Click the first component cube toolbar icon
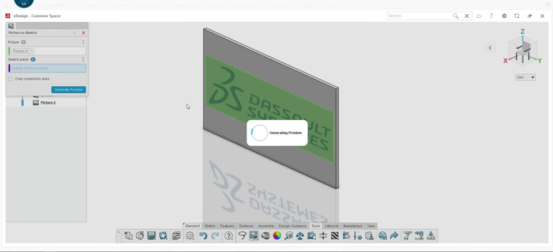Viewport: 553px width, 252px height. point(128,236)
